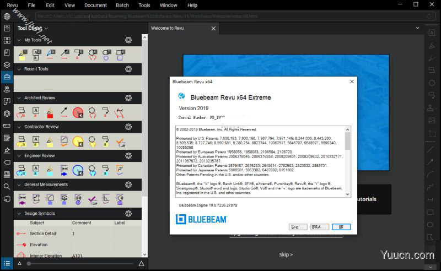Click the Skip link on welcome page
Image resolution: width=441 pixels, height=271 pixels.
coord(286,254)
